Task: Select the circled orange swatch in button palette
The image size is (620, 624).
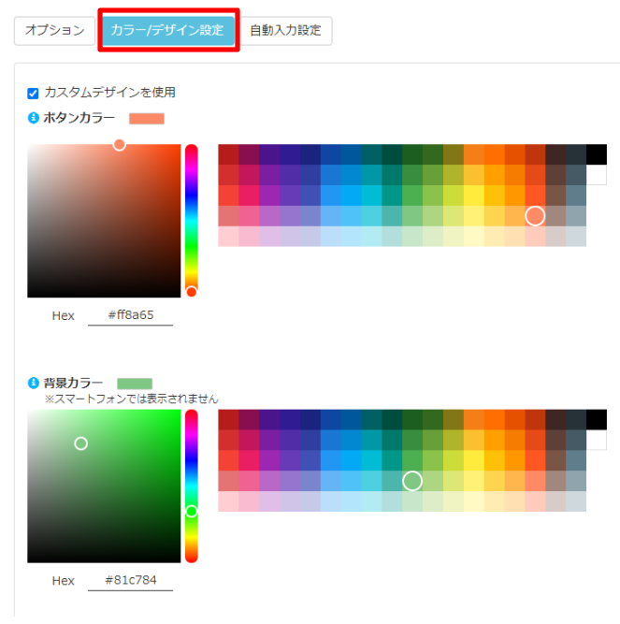Action: [x=535, y=216]
